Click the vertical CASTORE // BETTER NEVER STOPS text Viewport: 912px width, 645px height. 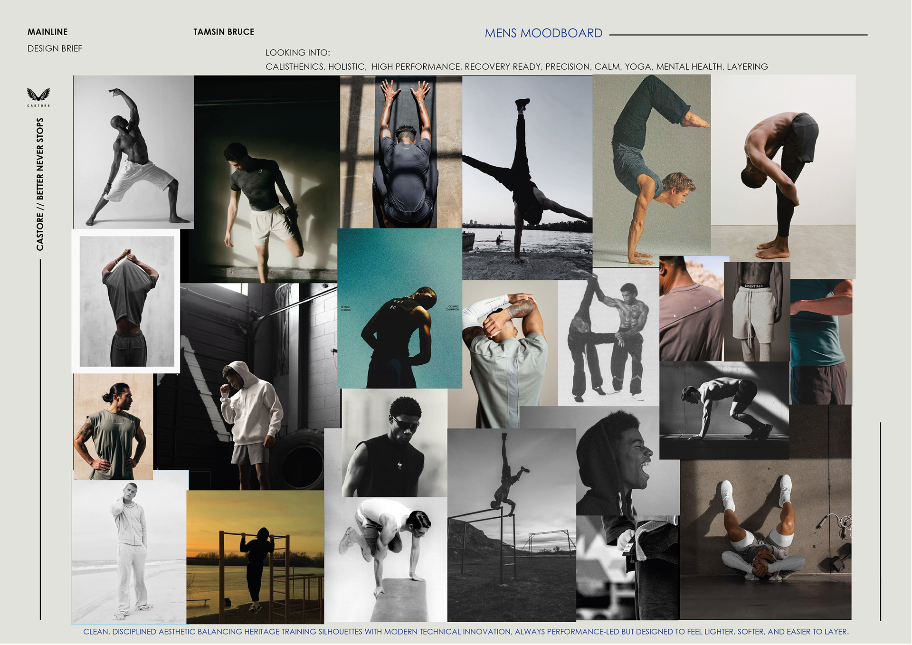pyautogui.click(x=40, y=184)
